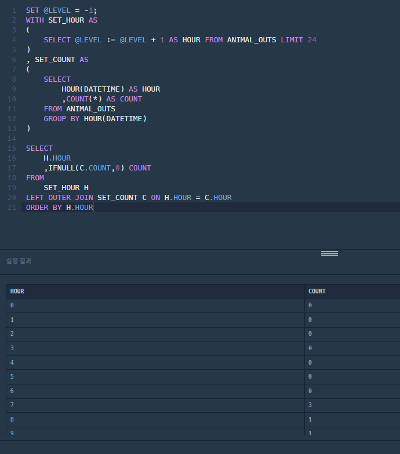
Task: Click HOUR cell with value 5
Action: click(x=155, y=377)
